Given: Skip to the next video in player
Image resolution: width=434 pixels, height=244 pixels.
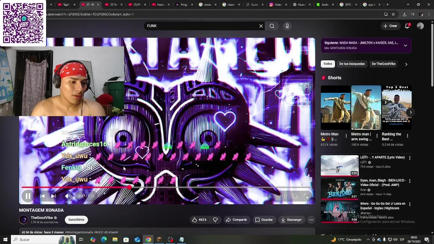Looking at the screenshot, I should tap(53, 196).
